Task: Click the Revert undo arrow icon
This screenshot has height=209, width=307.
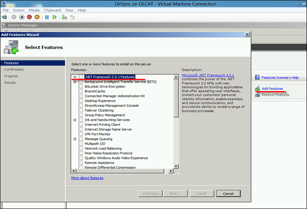Action: click(72, 17)
